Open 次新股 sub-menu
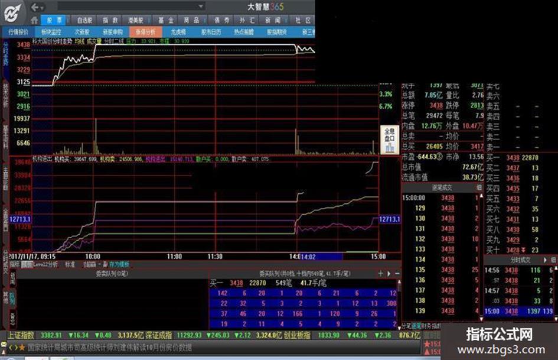Viewport: 558px width, 360px height. pos(82,32)
